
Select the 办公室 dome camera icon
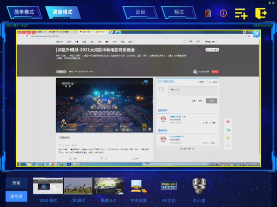tap(199, 186)
